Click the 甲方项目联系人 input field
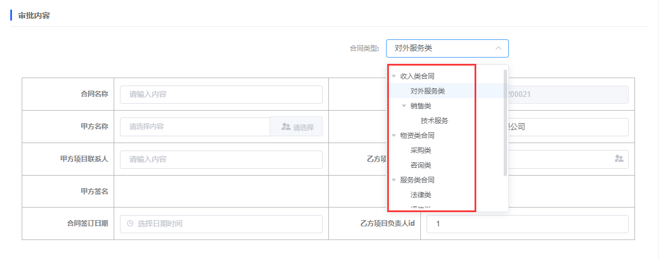The height and width of the screenshot is (260, 659). (221, 160)
